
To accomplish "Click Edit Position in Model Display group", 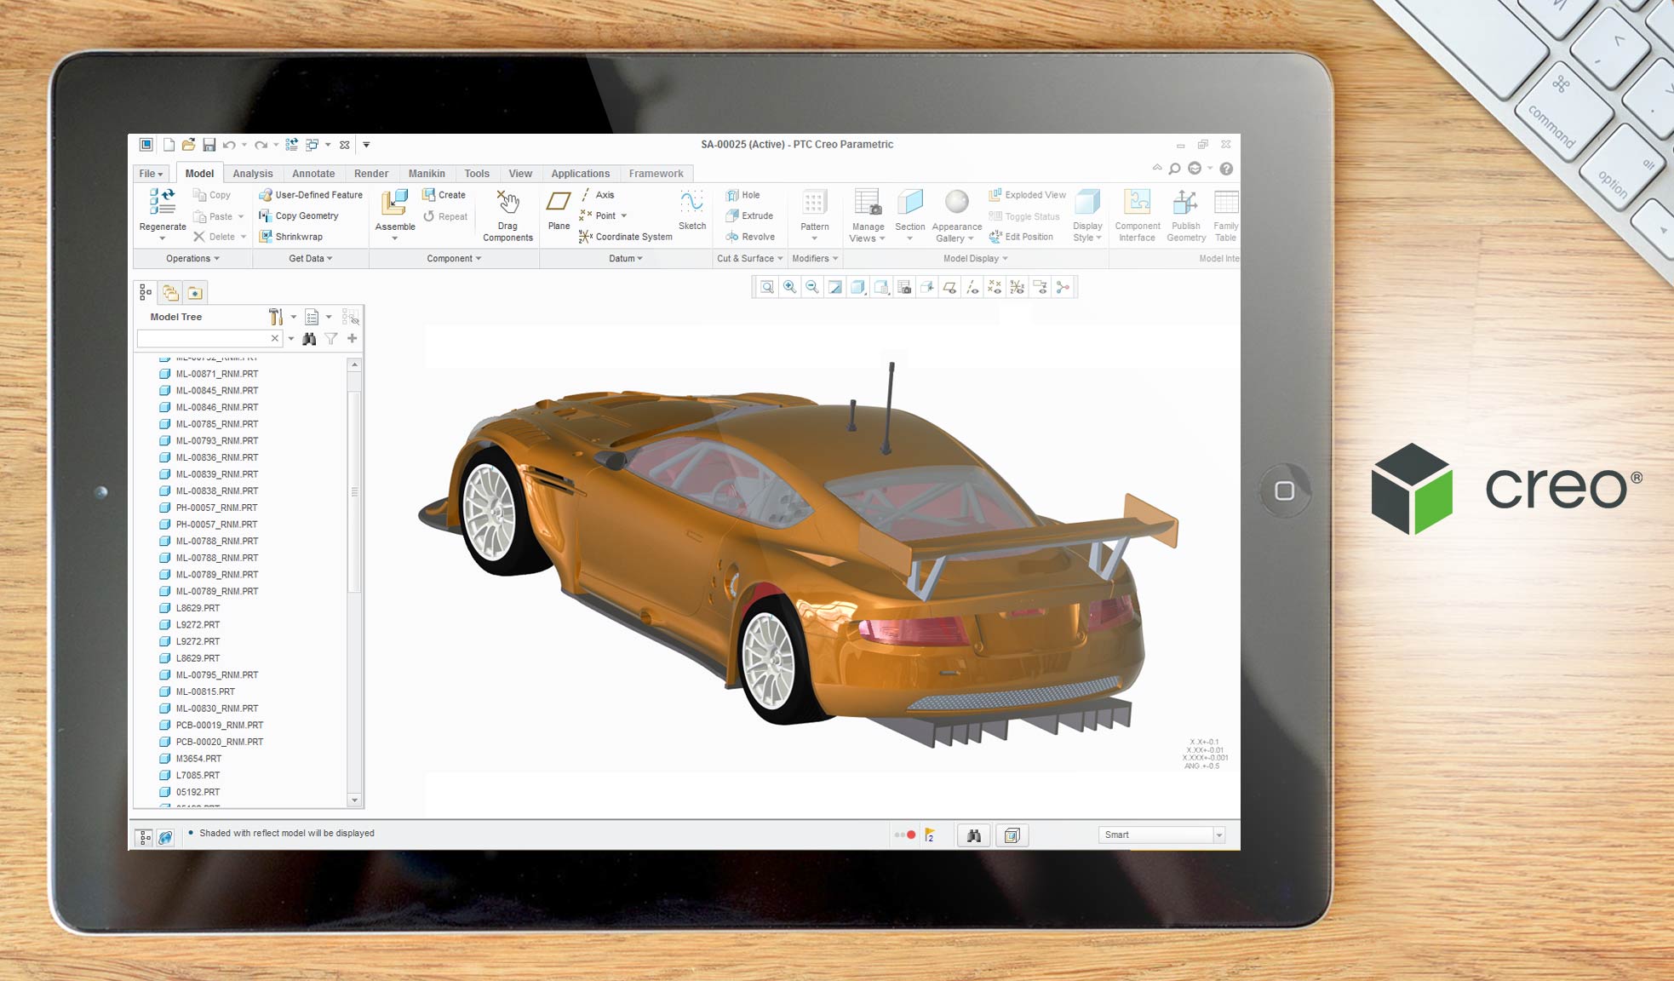I will [1023, 237].
